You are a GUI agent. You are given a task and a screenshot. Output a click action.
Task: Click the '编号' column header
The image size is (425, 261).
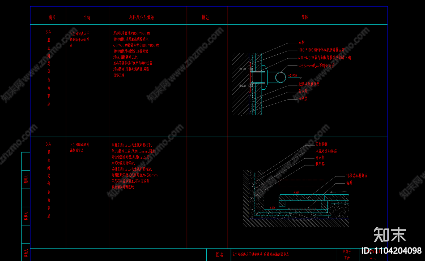pyautogui.click(x=52, y=17)
